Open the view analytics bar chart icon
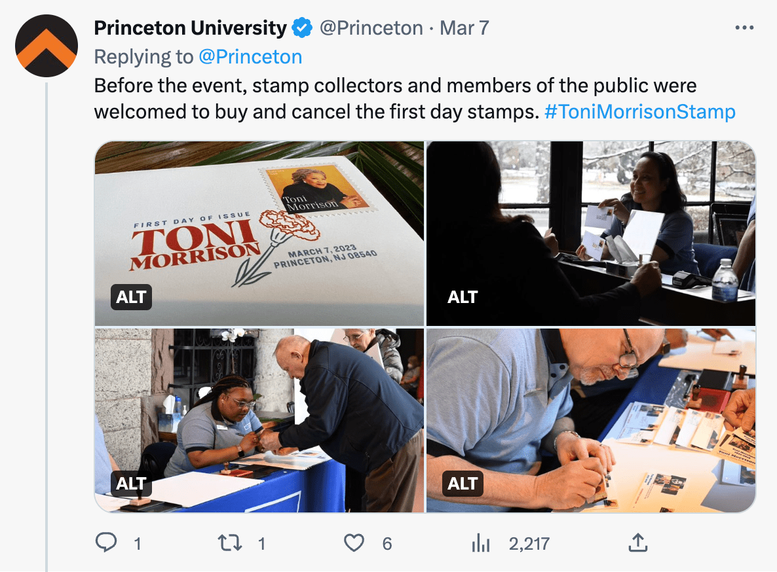The width and height of the screenshot is (777, 572). 481,543
